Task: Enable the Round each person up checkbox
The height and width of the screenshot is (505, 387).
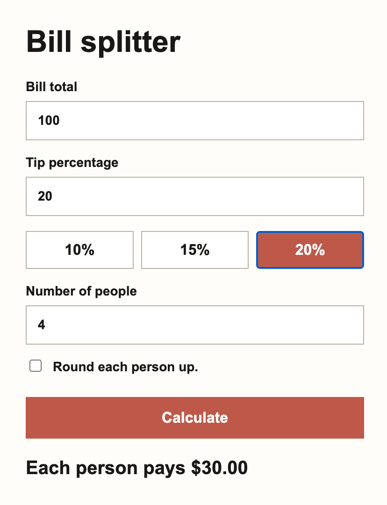Action: pyautogui.click(x=36, y=366)
